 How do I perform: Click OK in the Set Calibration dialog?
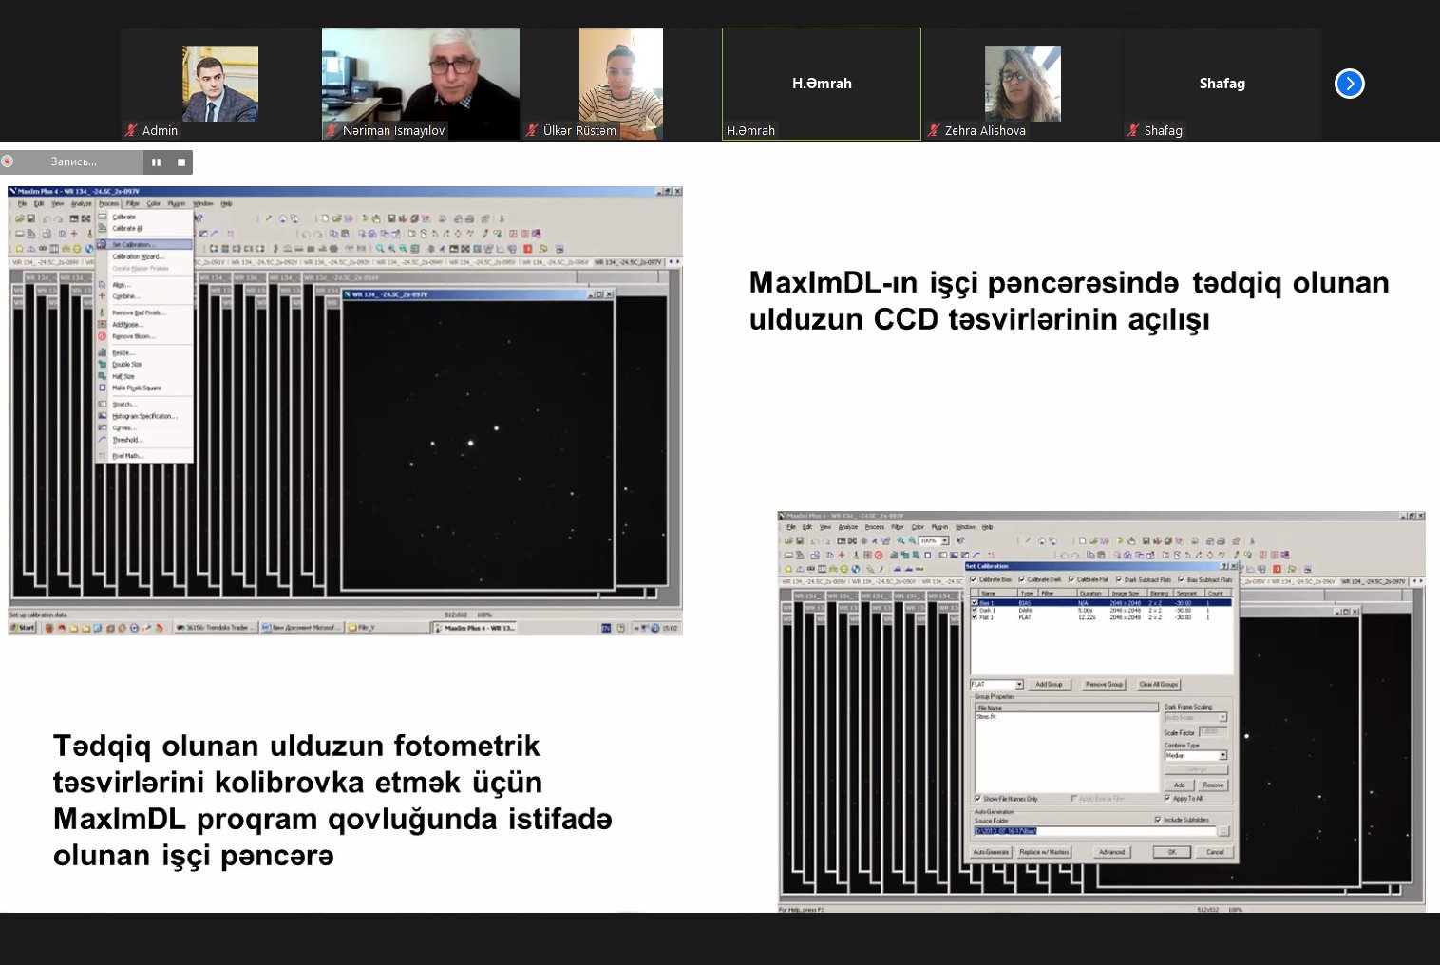pyautogui.click(x=1172, y=852)
